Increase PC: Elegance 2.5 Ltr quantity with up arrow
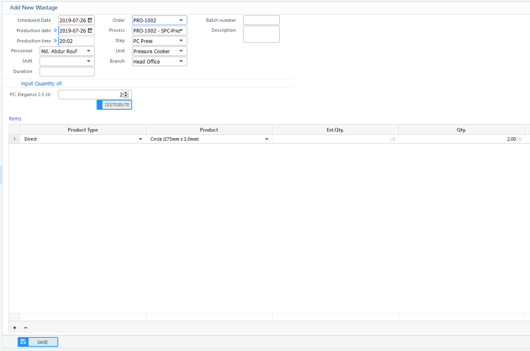The width and height of the screenshot is (530, 351). tap(126, 93)
